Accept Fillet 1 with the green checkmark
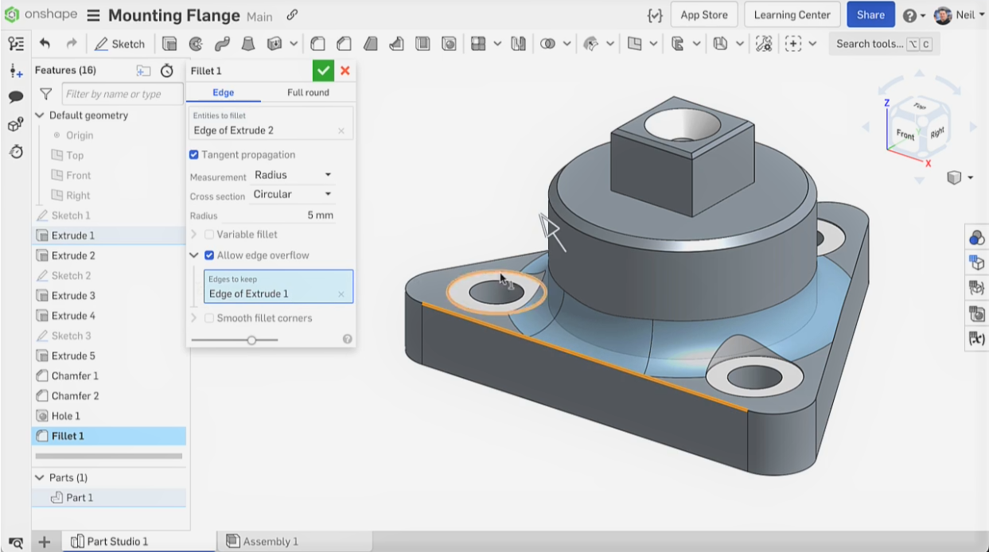The image size is (989, 552). 323,71
